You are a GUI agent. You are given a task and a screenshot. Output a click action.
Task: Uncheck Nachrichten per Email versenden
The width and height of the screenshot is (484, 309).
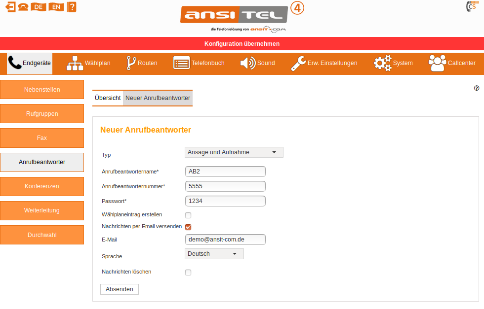pyautogui.click(x=188, y=227)
